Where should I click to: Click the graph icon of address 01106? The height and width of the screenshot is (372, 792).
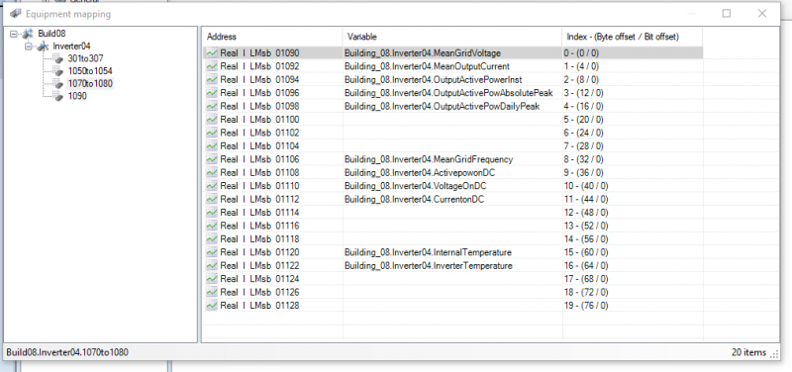click(x=212, y=159)
